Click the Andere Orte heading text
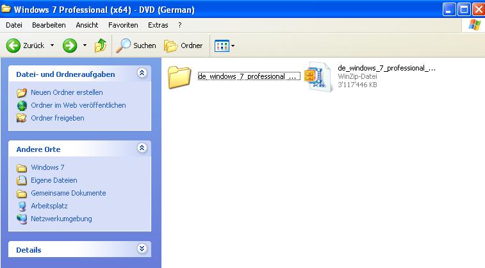485x268 pixels. coord(38,149)
